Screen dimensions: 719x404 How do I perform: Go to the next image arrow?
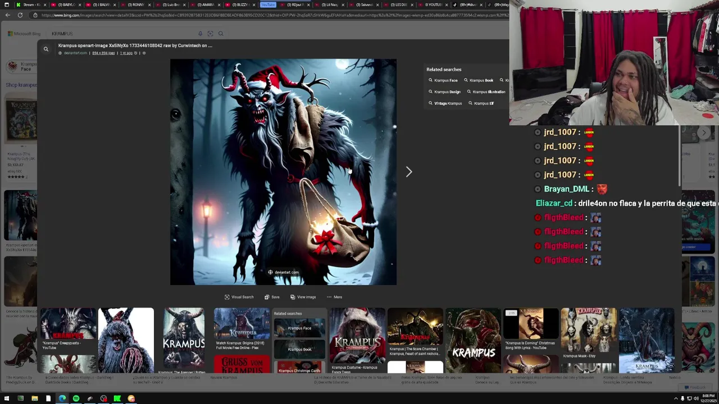point(409,172)
